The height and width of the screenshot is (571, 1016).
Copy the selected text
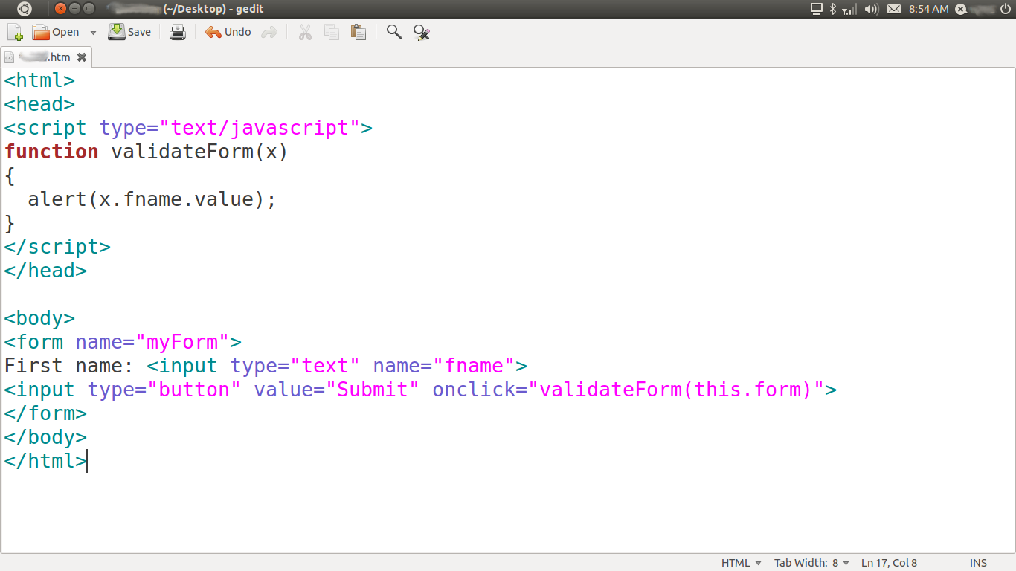click(331, 32)
